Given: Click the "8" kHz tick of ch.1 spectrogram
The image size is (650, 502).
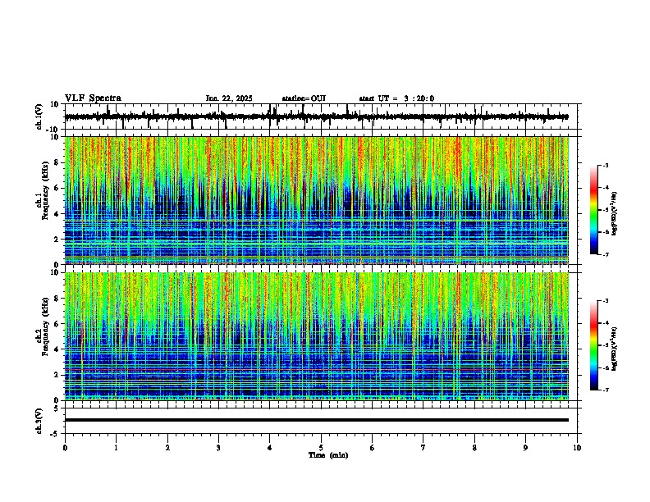Looking at the screenshot, I should 57,162.
